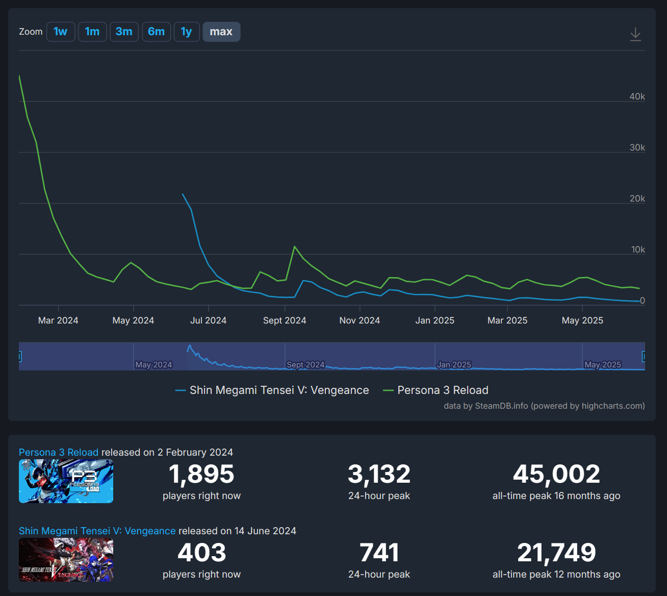The width and height of the screenshot is (667, 596).
Task: Click the 1,895 players right now value
Action: [x=201, y=474]
